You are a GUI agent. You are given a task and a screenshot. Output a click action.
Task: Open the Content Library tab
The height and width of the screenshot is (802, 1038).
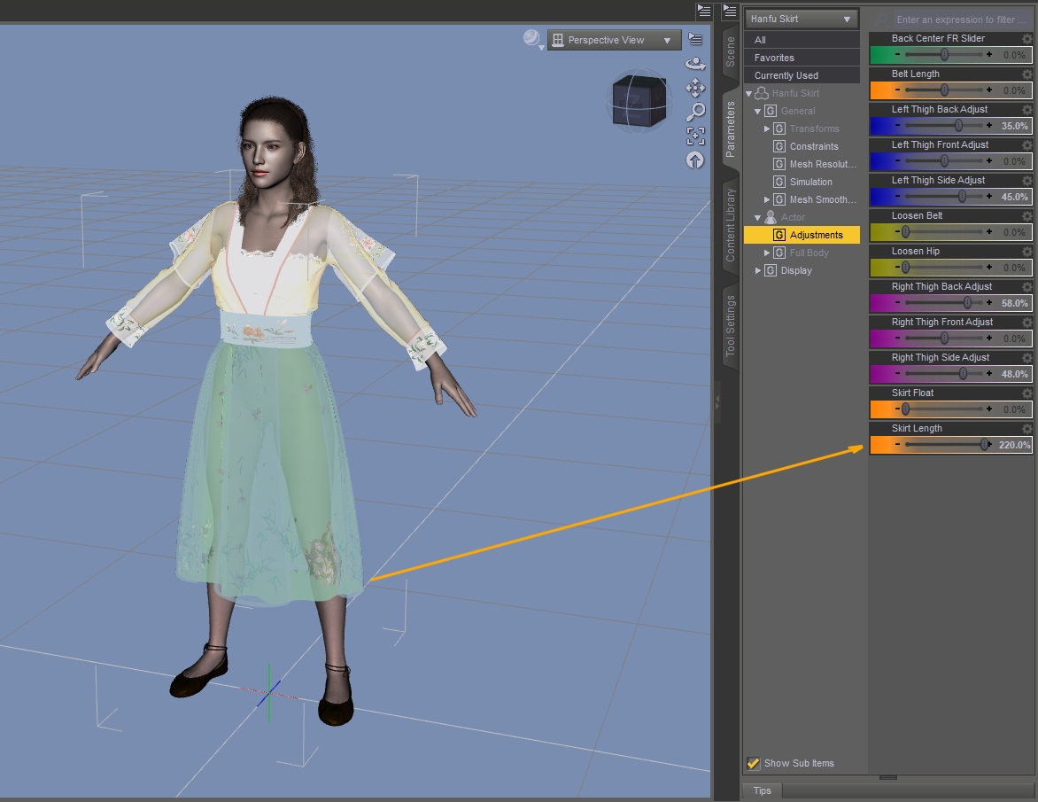coord(731,225)
